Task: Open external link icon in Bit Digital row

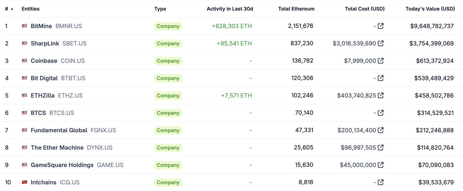Action: pos(380,78)
